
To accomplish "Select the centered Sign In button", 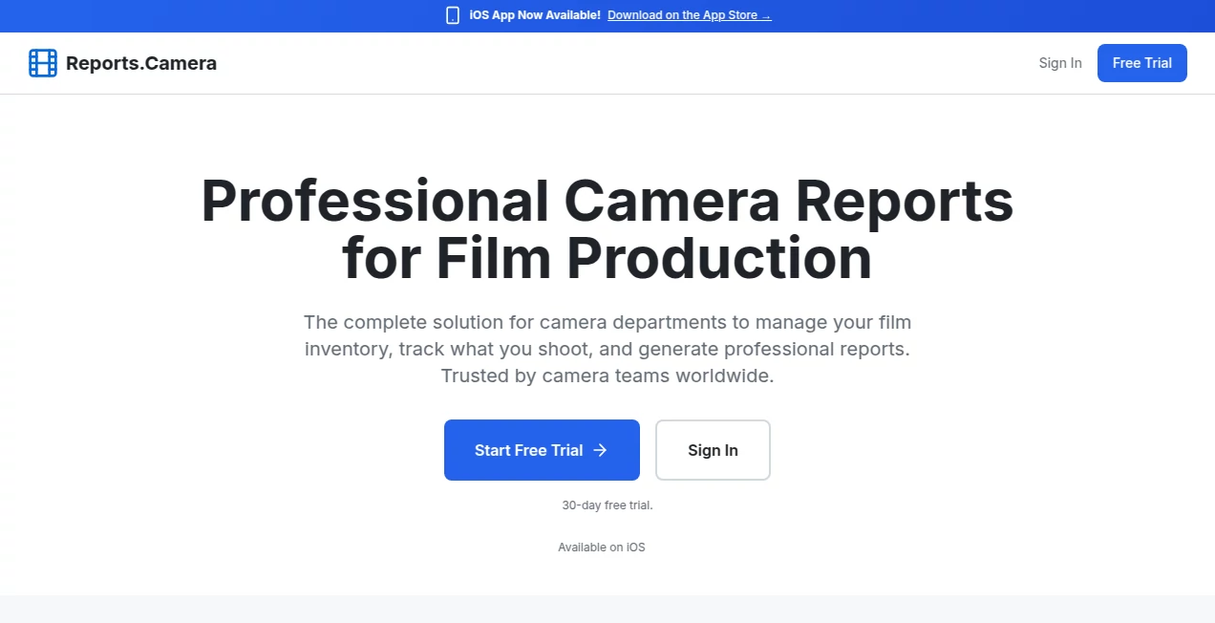I will click(x=713, y=450).
